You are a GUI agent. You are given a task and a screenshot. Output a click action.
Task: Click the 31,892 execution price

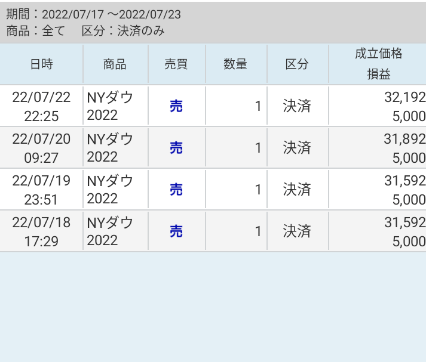[404, 140]
